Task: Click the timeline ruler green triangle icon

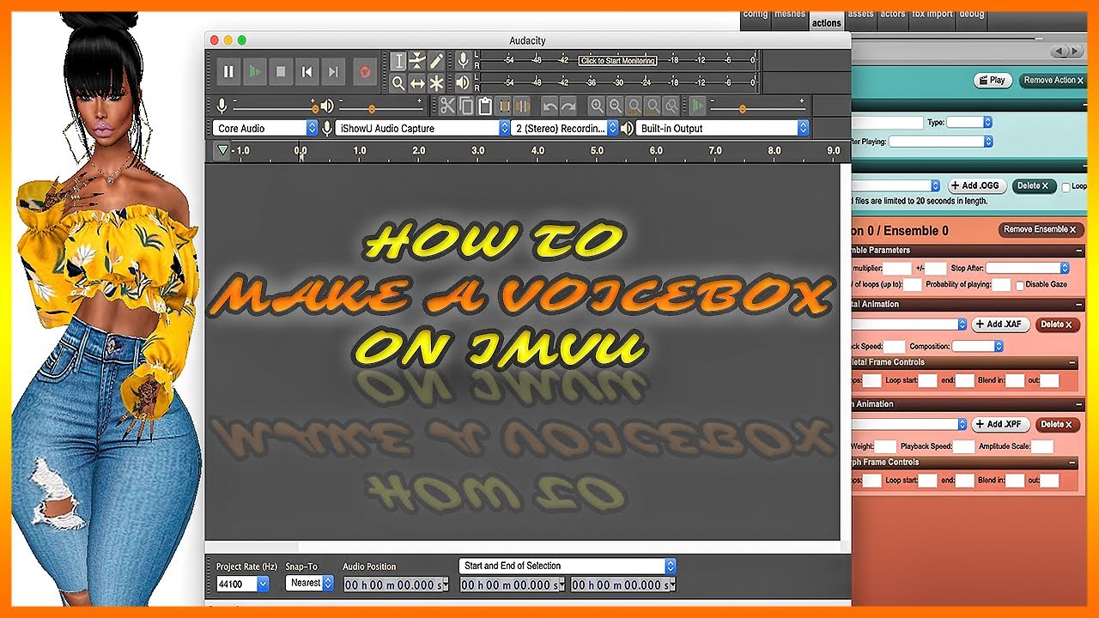Action: point(223,150)
